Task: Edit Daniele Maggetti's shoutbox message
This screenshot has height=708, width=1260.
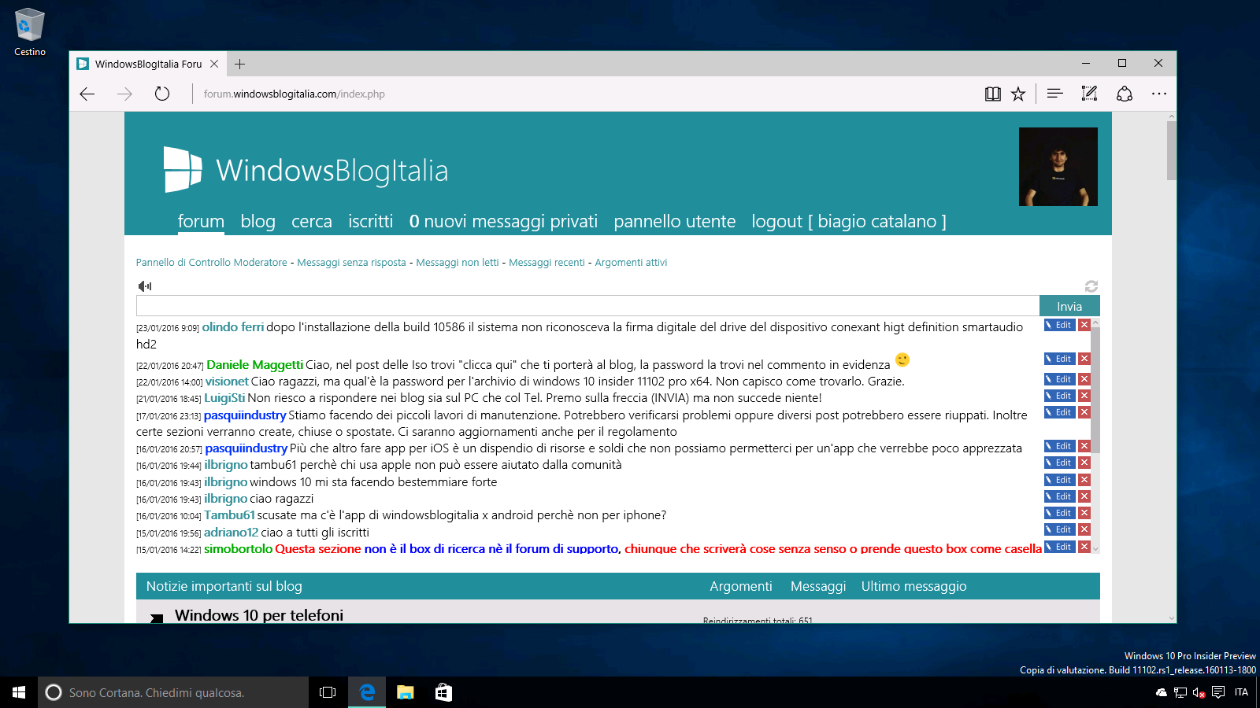Action: click(x=1059, y=359)
